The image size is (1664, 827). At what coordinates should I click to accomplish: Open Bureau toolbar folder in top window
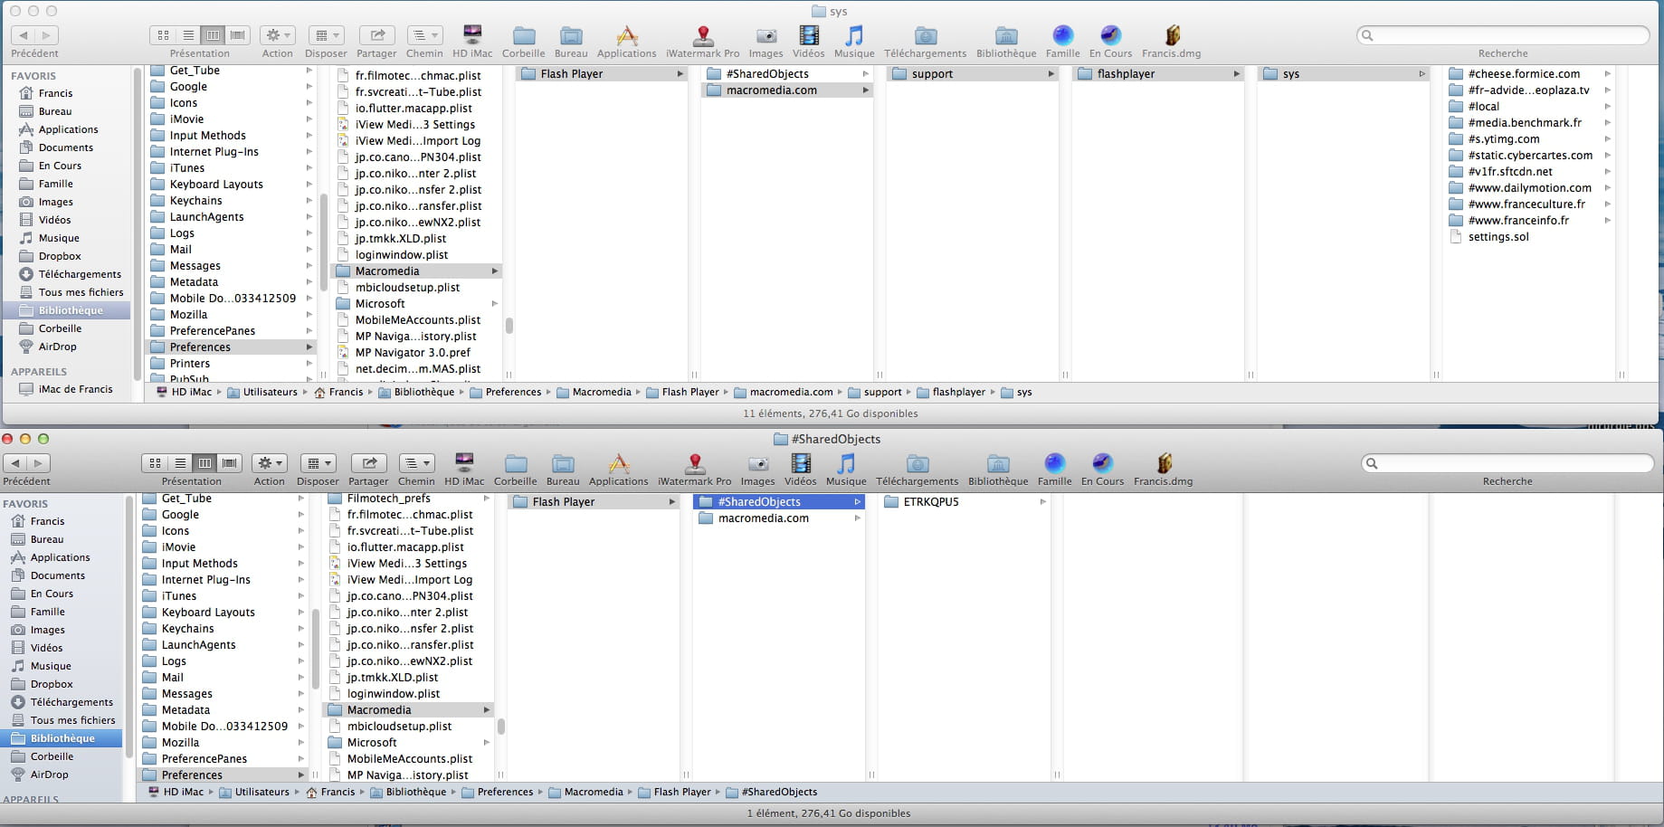tap(571, 35)
